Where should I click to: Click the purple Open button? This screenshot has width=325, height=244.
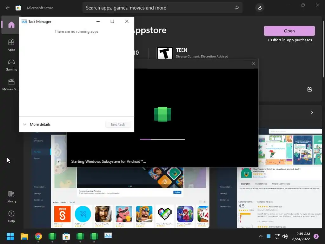pyautogui.click(x=289, y=31)
